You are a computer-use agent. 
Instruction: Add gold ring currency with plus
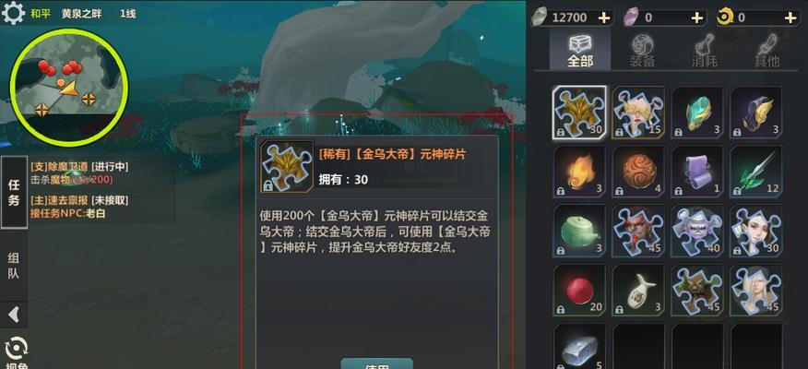click(x=790, y=18)
